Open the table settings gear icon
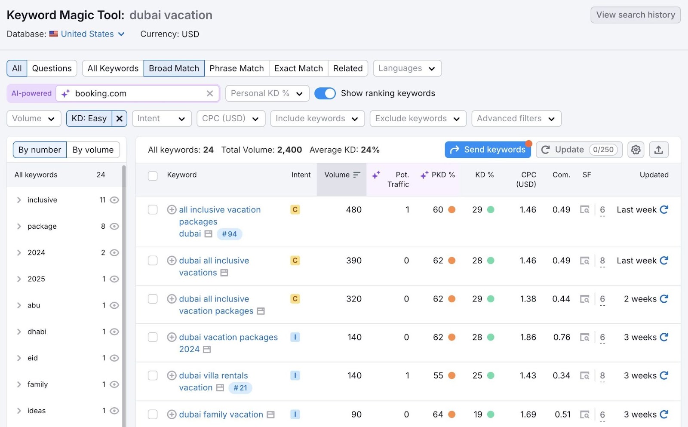 pyautogui.click(x=636, y=150)
